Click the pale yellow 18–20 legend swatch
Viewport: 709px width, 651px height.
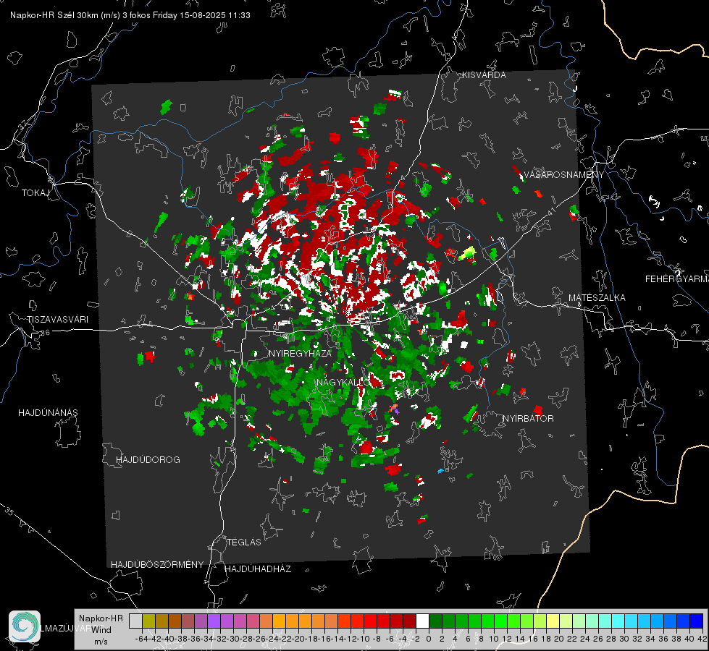pyautogui.click(x=553, y=621)
